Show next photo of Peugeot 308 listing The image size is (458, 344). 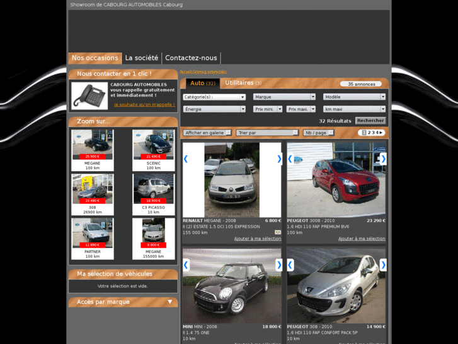tap(383, 265)
